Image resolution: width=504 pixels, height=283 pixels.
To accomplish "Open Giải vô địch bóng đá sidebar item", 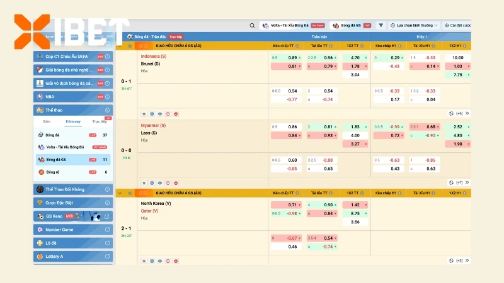I will 73,84.
